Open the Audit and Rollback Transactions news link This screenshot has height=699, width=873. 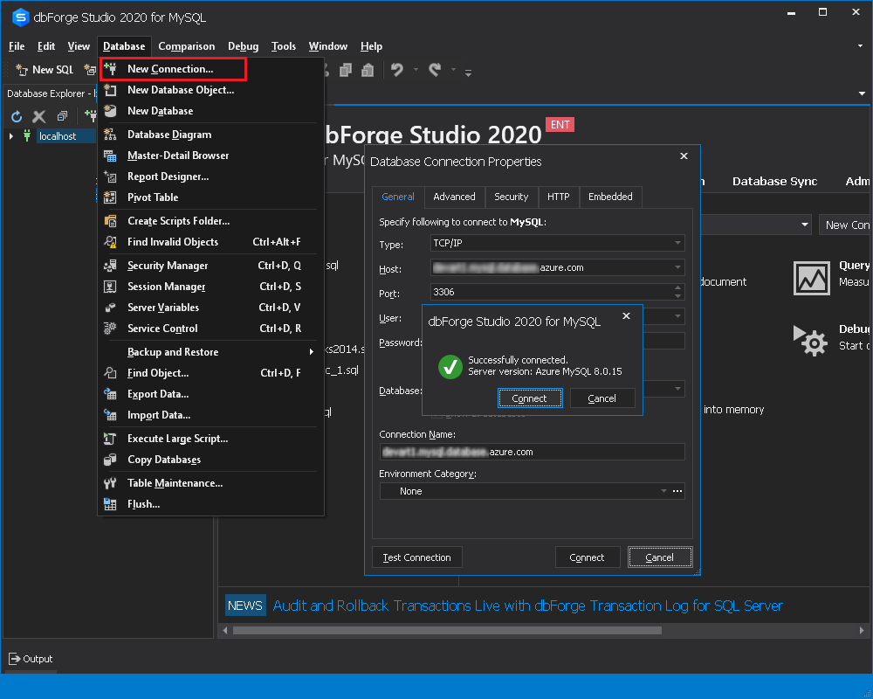pos(527,606)
